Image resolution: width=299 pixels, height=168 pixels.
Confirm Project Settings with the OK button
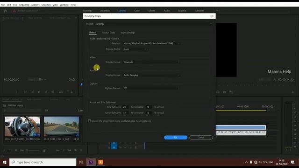pos(176,138)
